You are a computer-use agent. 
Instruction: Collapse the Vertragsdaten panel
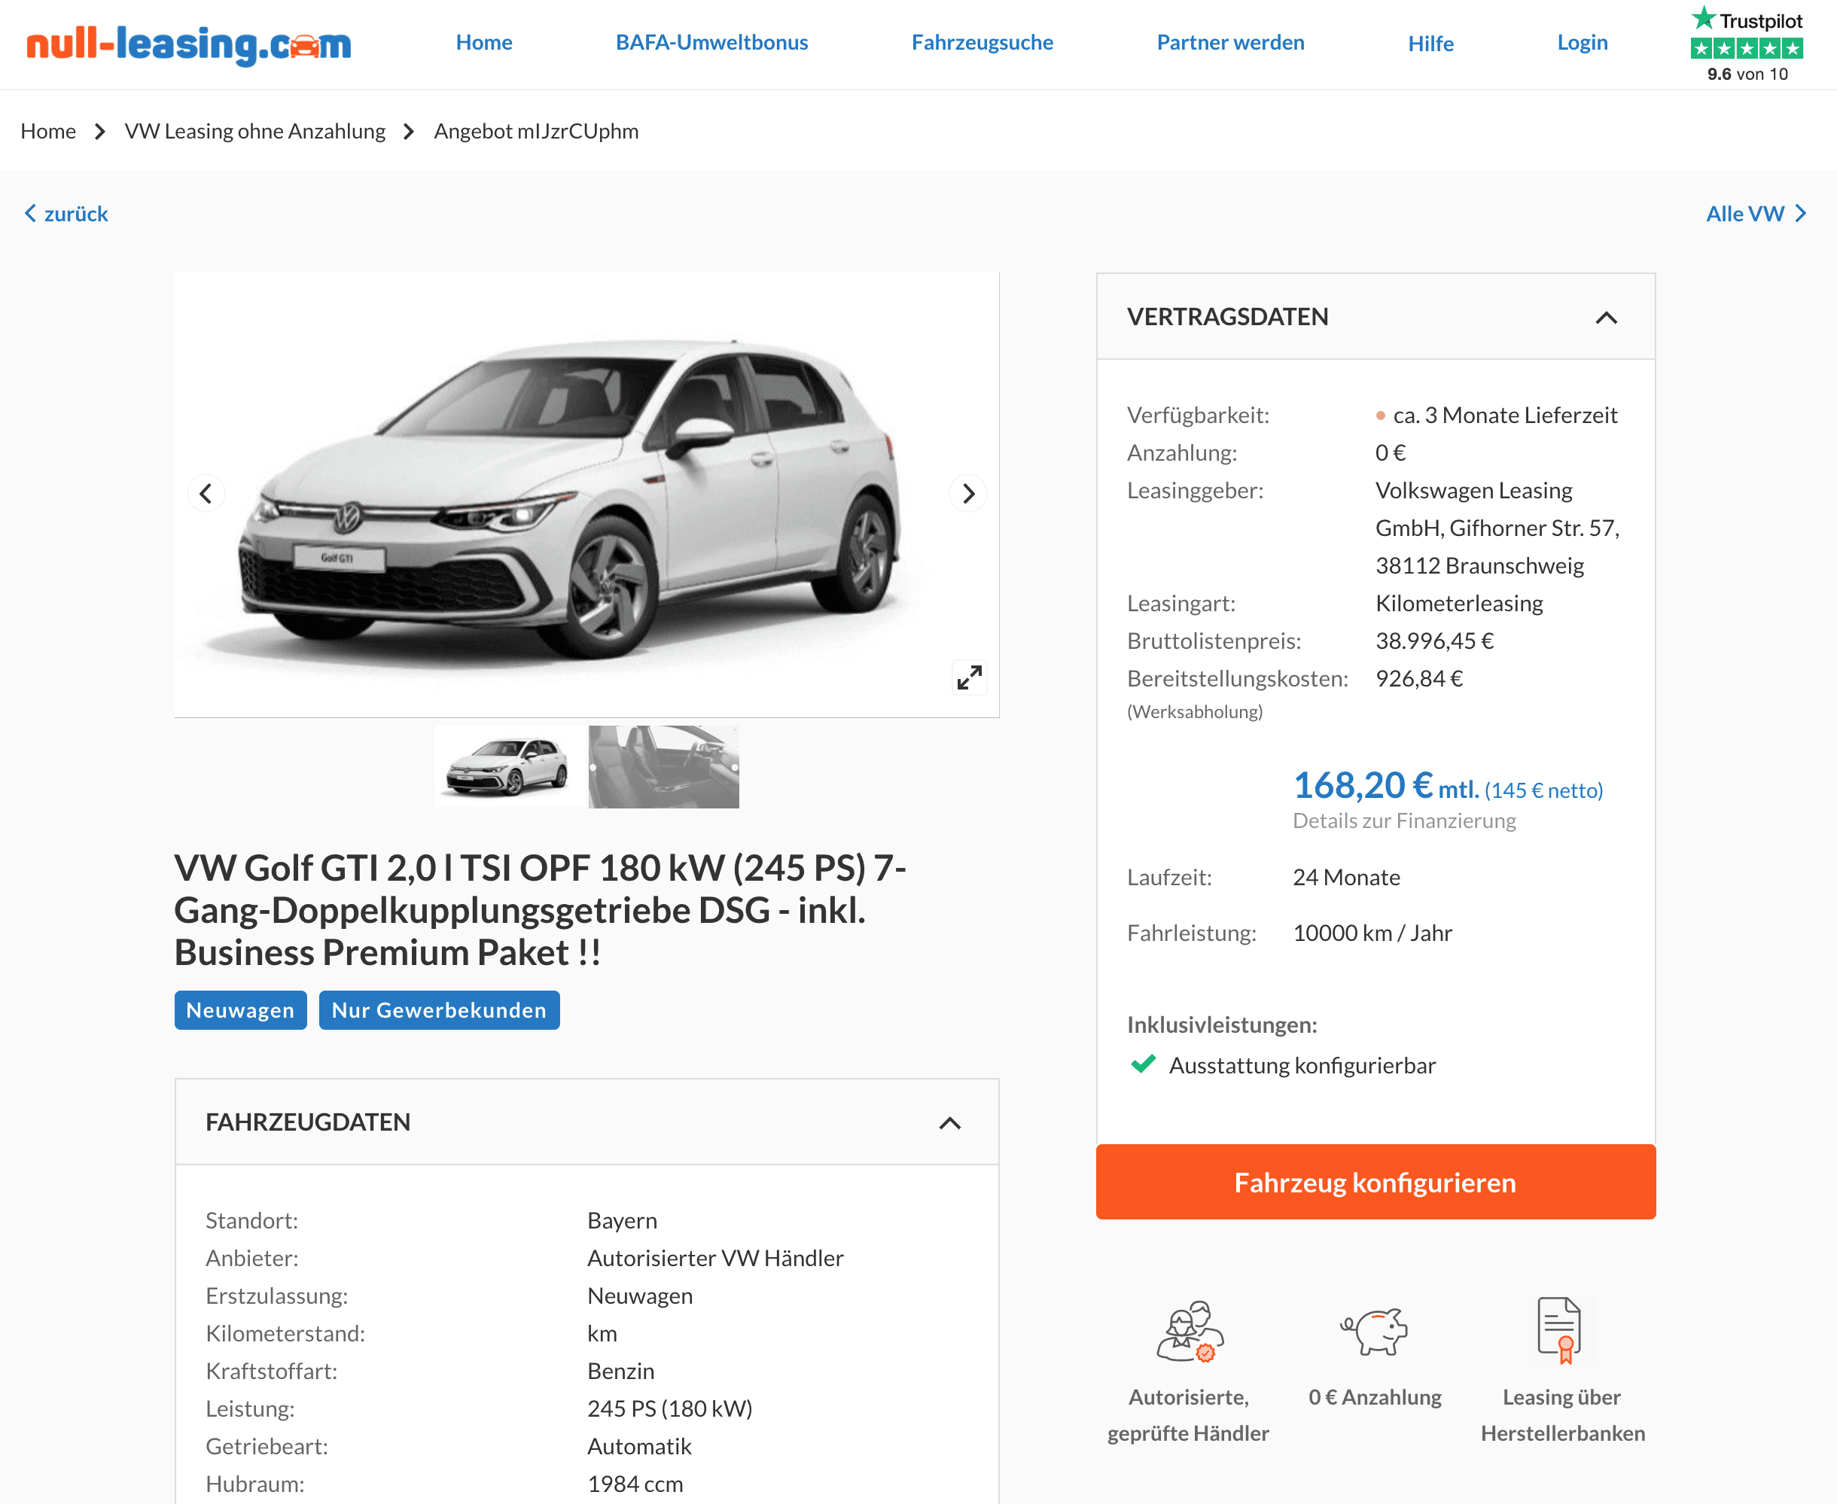pyautogui.click(x=1606, y=318)
